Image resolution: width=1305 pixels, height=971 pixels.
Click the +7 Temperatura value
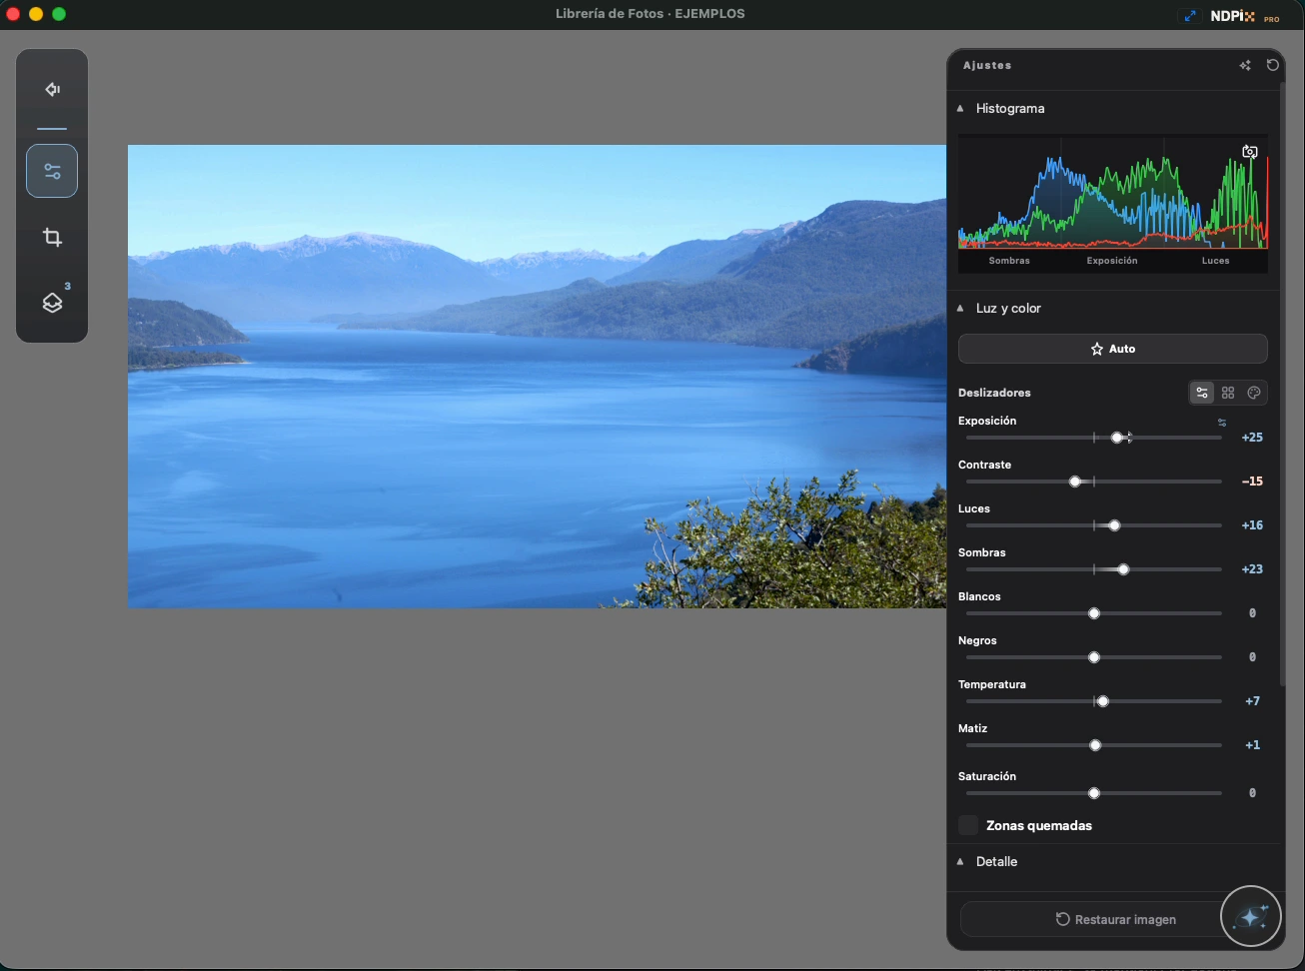1252,701
